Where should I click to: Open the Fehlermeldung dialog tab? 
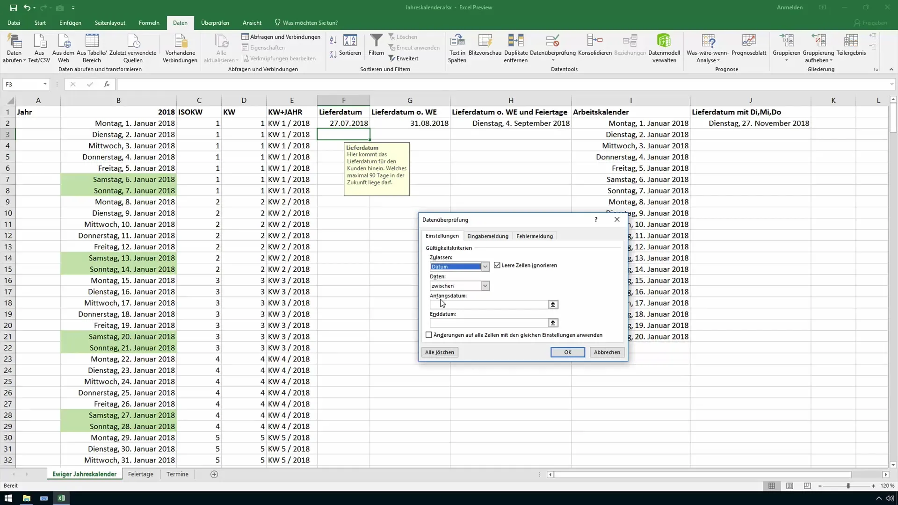(535, 236)
